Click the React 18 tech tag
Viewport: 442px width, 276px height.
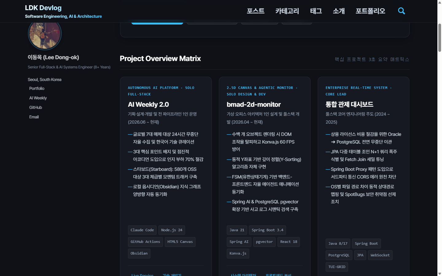[289, 242]
